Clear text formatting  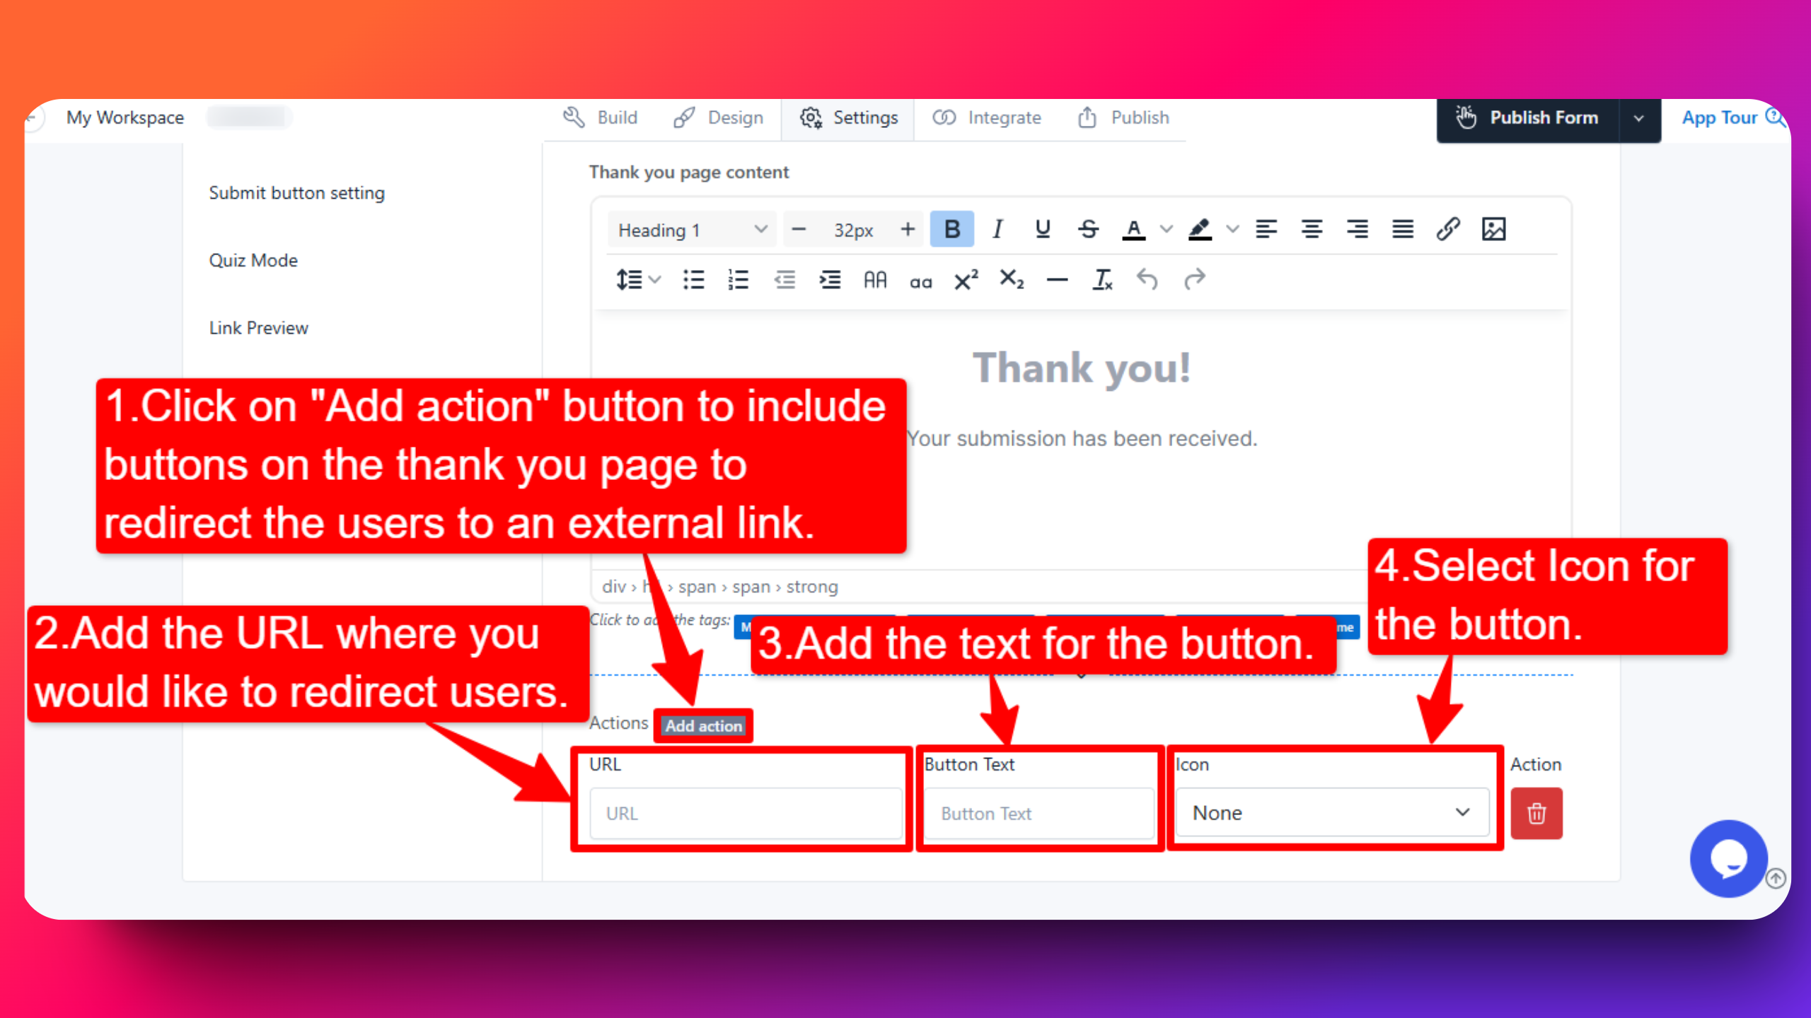(x=1102, y=280)
